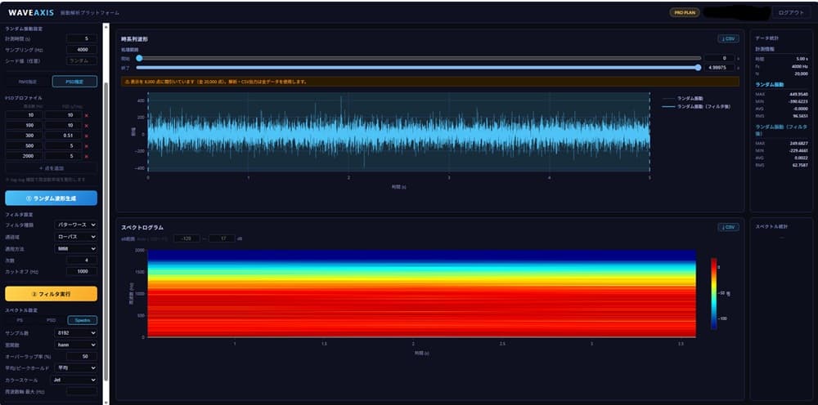Open the カラースケール dropdown showing Jet
Image resolution: width=818 pixels, height=405 pixels.
75,380
